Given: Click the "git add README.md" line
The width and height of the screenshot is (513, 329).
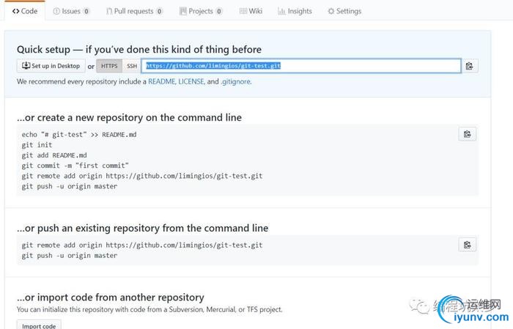Looking at the screenshot, I should click(54, 155).
